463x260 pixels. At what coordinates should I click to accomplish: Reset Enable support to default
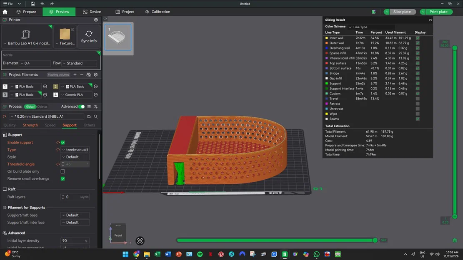pos(58,142)
